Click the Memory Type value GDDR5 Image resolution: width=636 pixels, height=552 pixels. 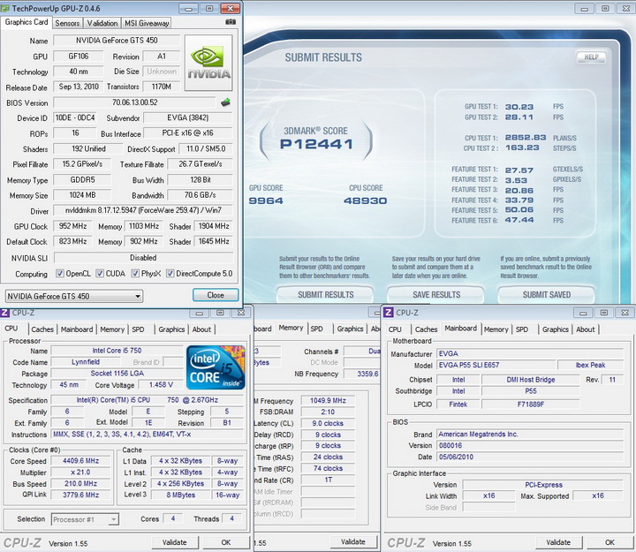click(x=82, y=179)
